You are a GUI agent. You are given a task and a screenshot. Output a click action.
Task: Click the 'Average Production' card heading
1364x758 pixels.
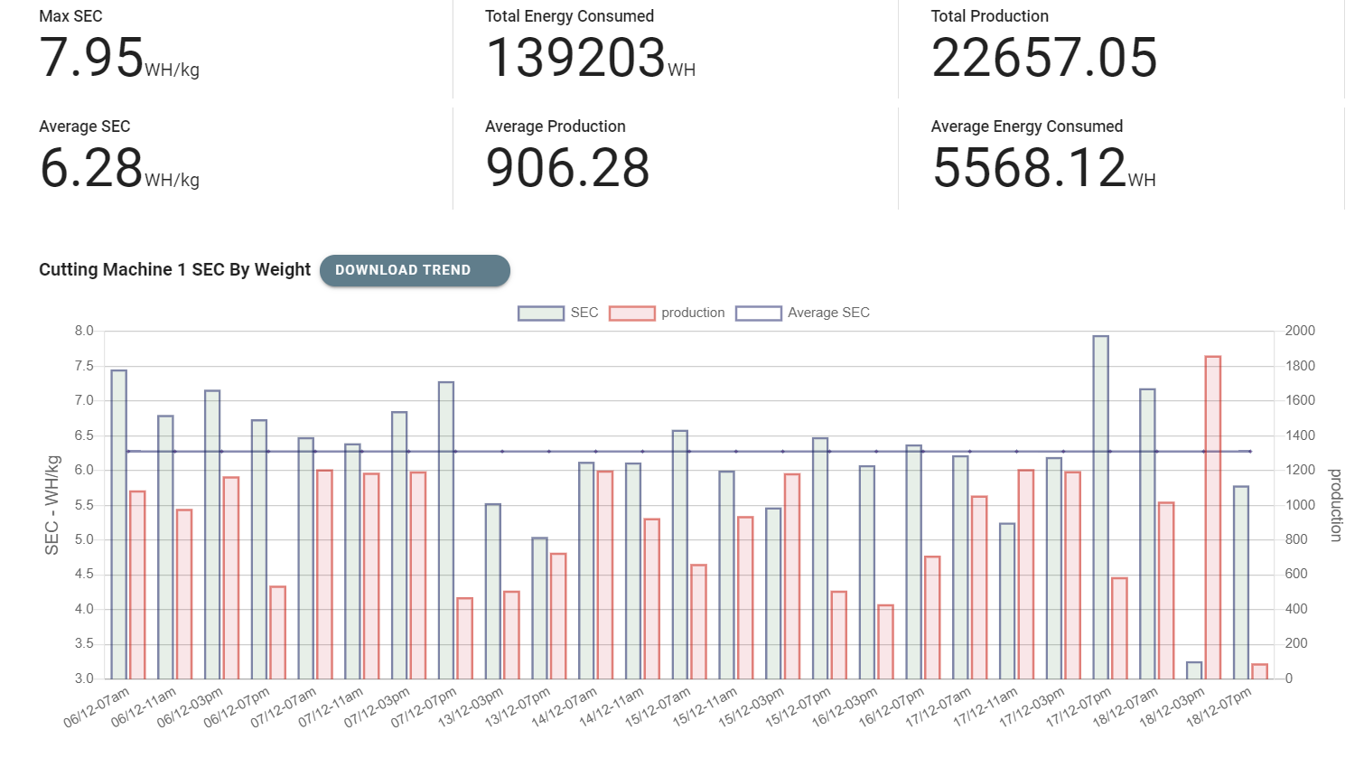coord(556,126)
